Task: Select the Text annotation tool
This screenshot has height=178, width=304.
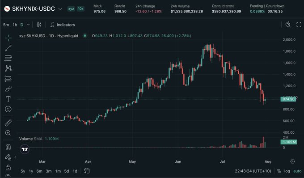Action: point(8,99)
